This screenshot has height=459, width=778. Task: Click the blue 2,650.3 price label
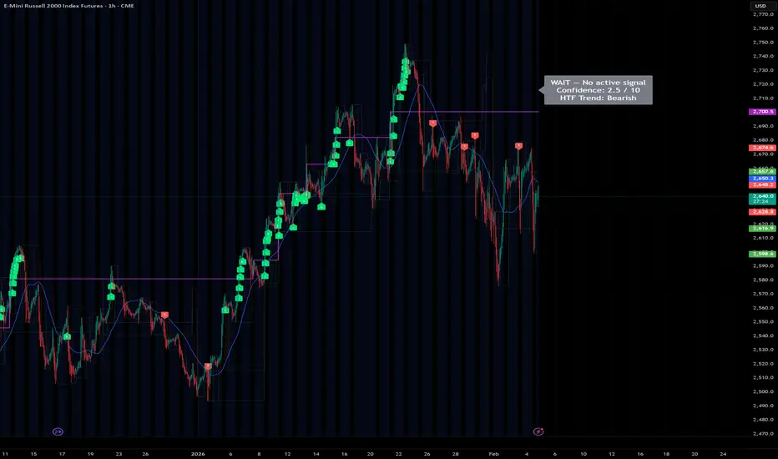(762, 178)
